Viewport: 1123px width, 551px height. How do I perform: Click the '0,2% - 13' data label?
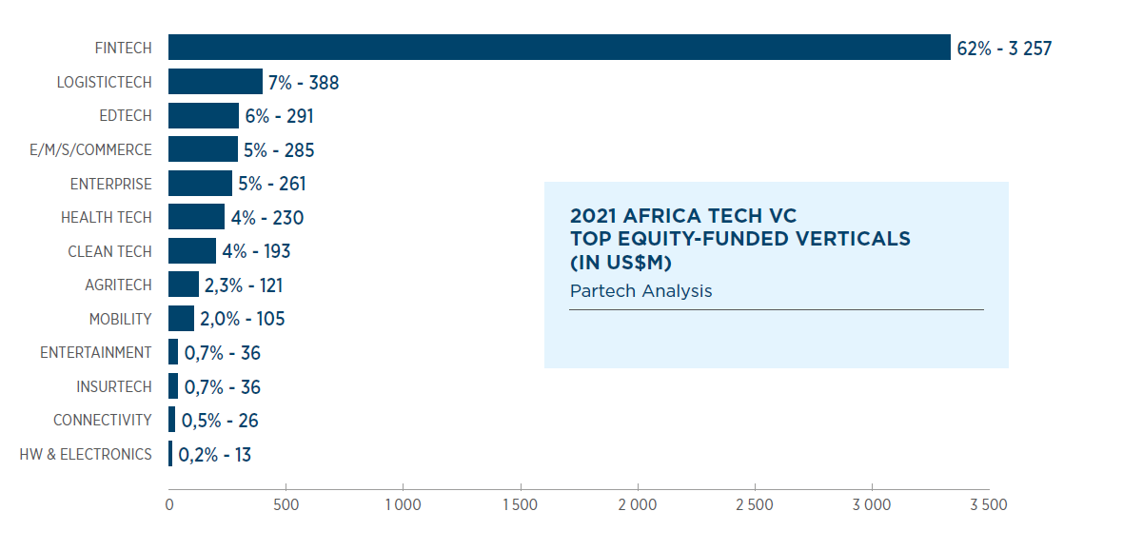[x=215, y=455]
